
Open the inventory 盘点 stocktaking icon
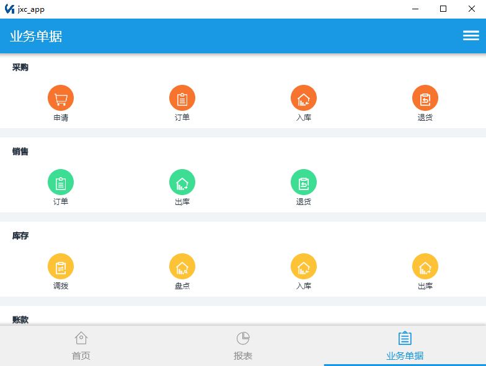coord(182,266)
